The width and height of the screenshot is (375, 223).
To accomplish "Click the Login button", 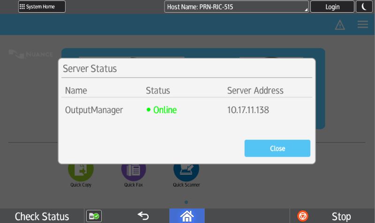I will [x=332, y=7].
